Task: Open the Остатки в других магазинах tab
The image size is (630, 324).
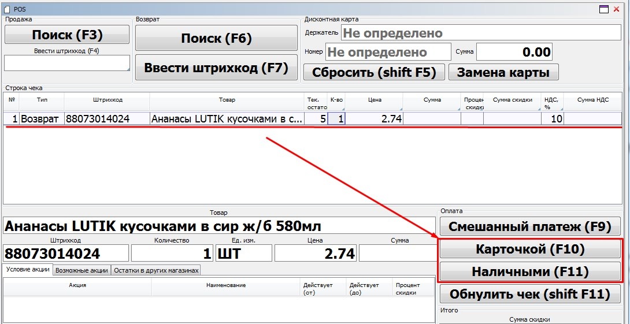Action: (156, 270)
